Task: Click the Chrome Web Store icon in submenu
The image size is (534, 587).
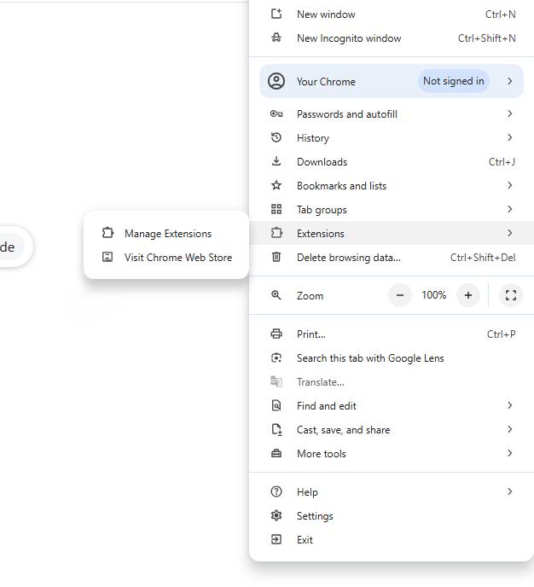Action: pos(107,257)
